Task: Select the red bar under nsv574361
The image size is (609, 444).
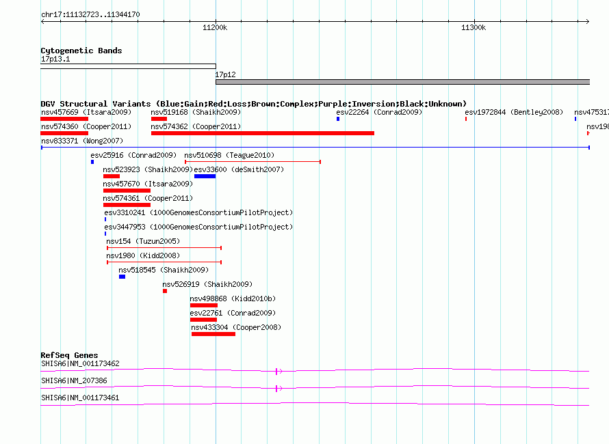Action: tap(127, 205)
